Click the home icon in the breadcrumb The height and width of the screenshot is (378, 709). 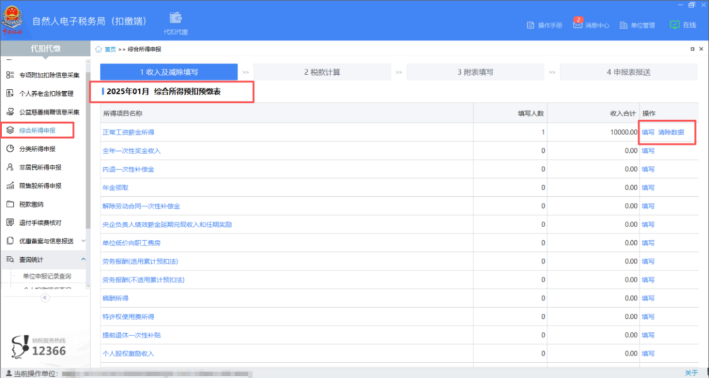[x=99, y=49]
